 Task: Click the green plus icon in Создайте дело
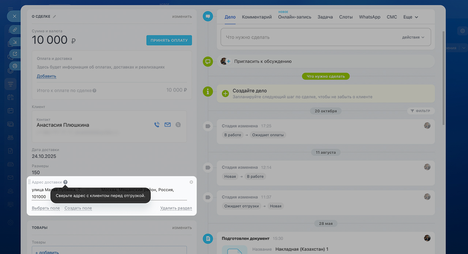click(225, 94)
